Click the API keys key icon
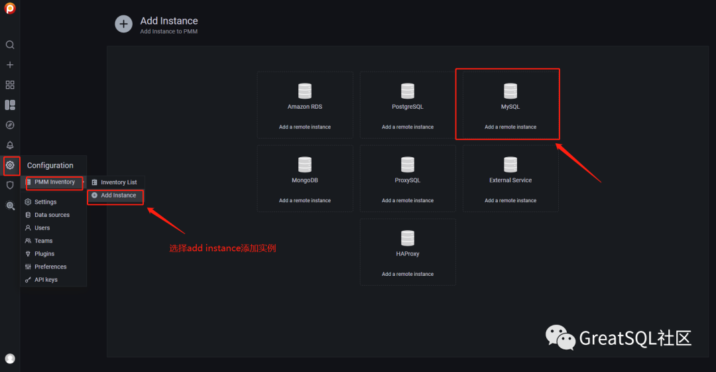This screenshot has width=716, height=372. click(28, 280)
